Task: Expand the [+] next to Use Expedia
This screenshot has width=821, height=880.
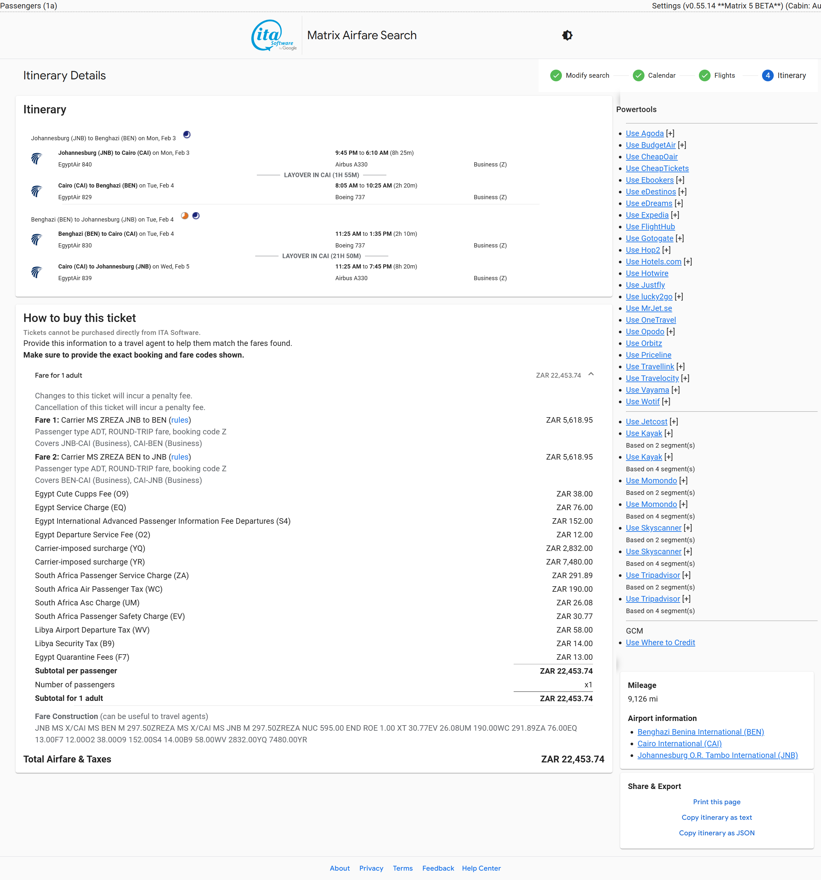Action: [675, 215]
